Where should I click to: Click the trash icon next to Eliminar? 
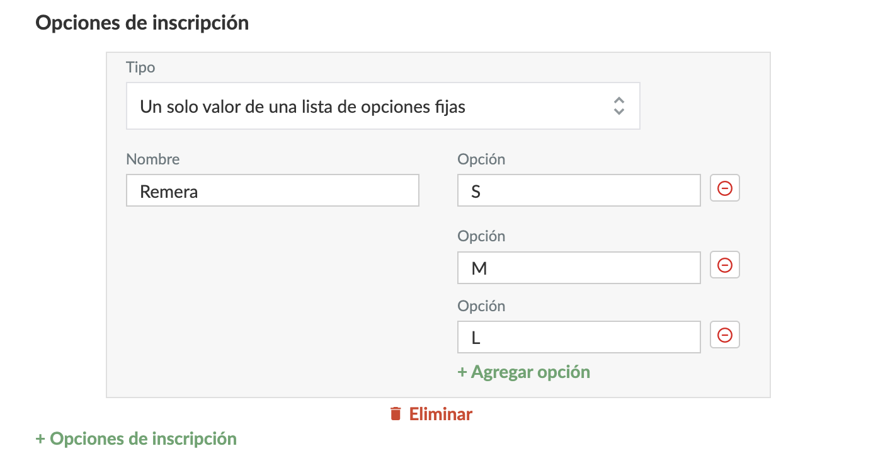[396, 414]
